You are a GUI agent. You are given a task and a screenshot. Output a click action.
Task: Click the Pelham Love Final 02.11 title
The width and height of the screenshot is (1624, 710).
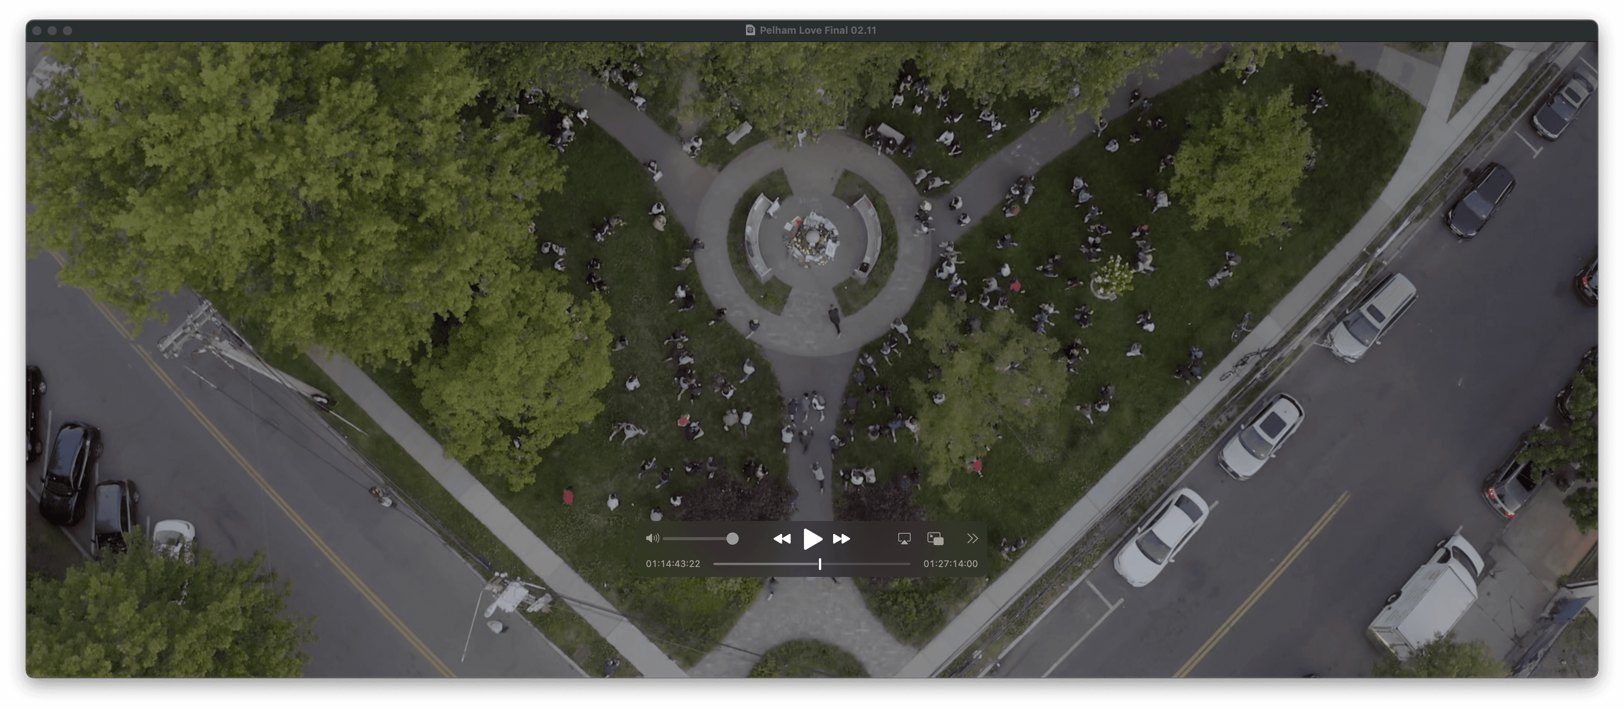(x=818, y=30)
